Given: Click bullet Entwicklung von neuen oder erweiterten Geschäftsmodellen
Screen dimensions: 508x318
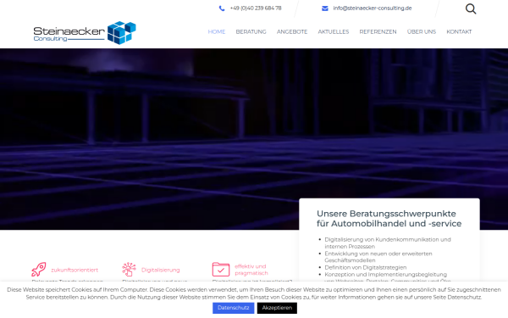Looking at the screenshot, I should click(378, 257).
